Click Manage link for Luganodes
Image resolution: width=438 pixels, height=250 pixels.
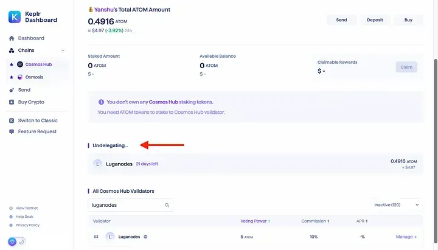[x=406, y=237]
